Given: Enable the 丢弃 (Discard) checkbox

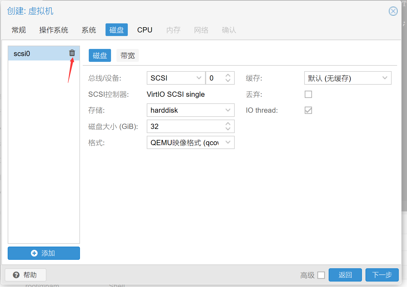Looking at the screenshot, I should click(x=308, y=94).
